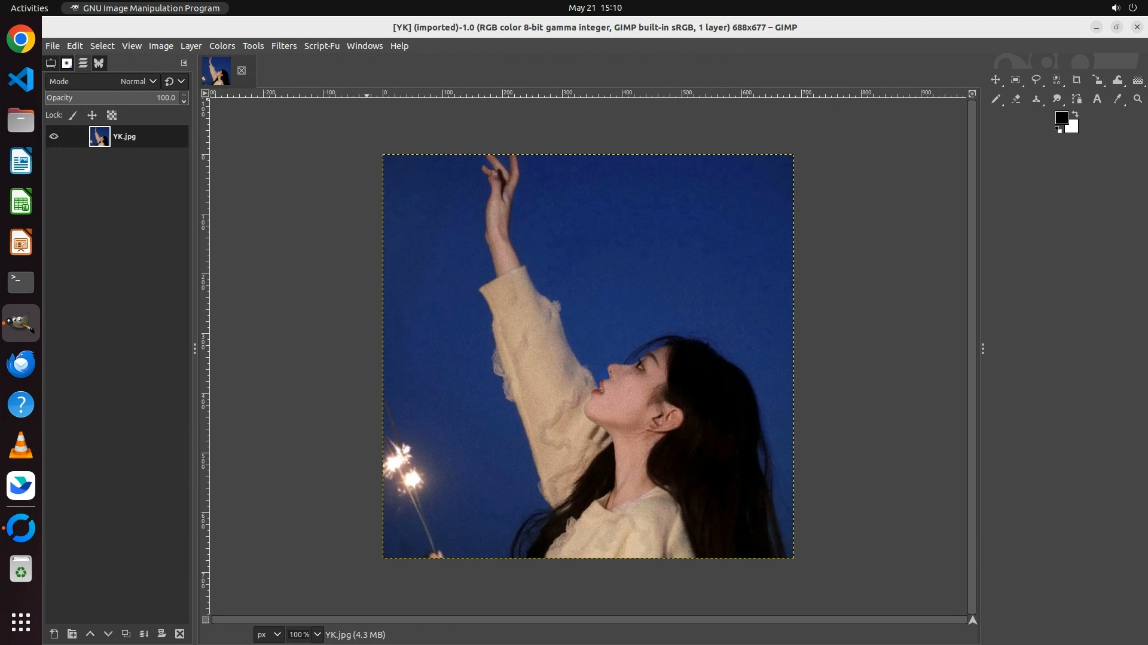1148x645 pixels.
Task: Toggle lock pixels paintbrush icon
Action: (73, 115)
